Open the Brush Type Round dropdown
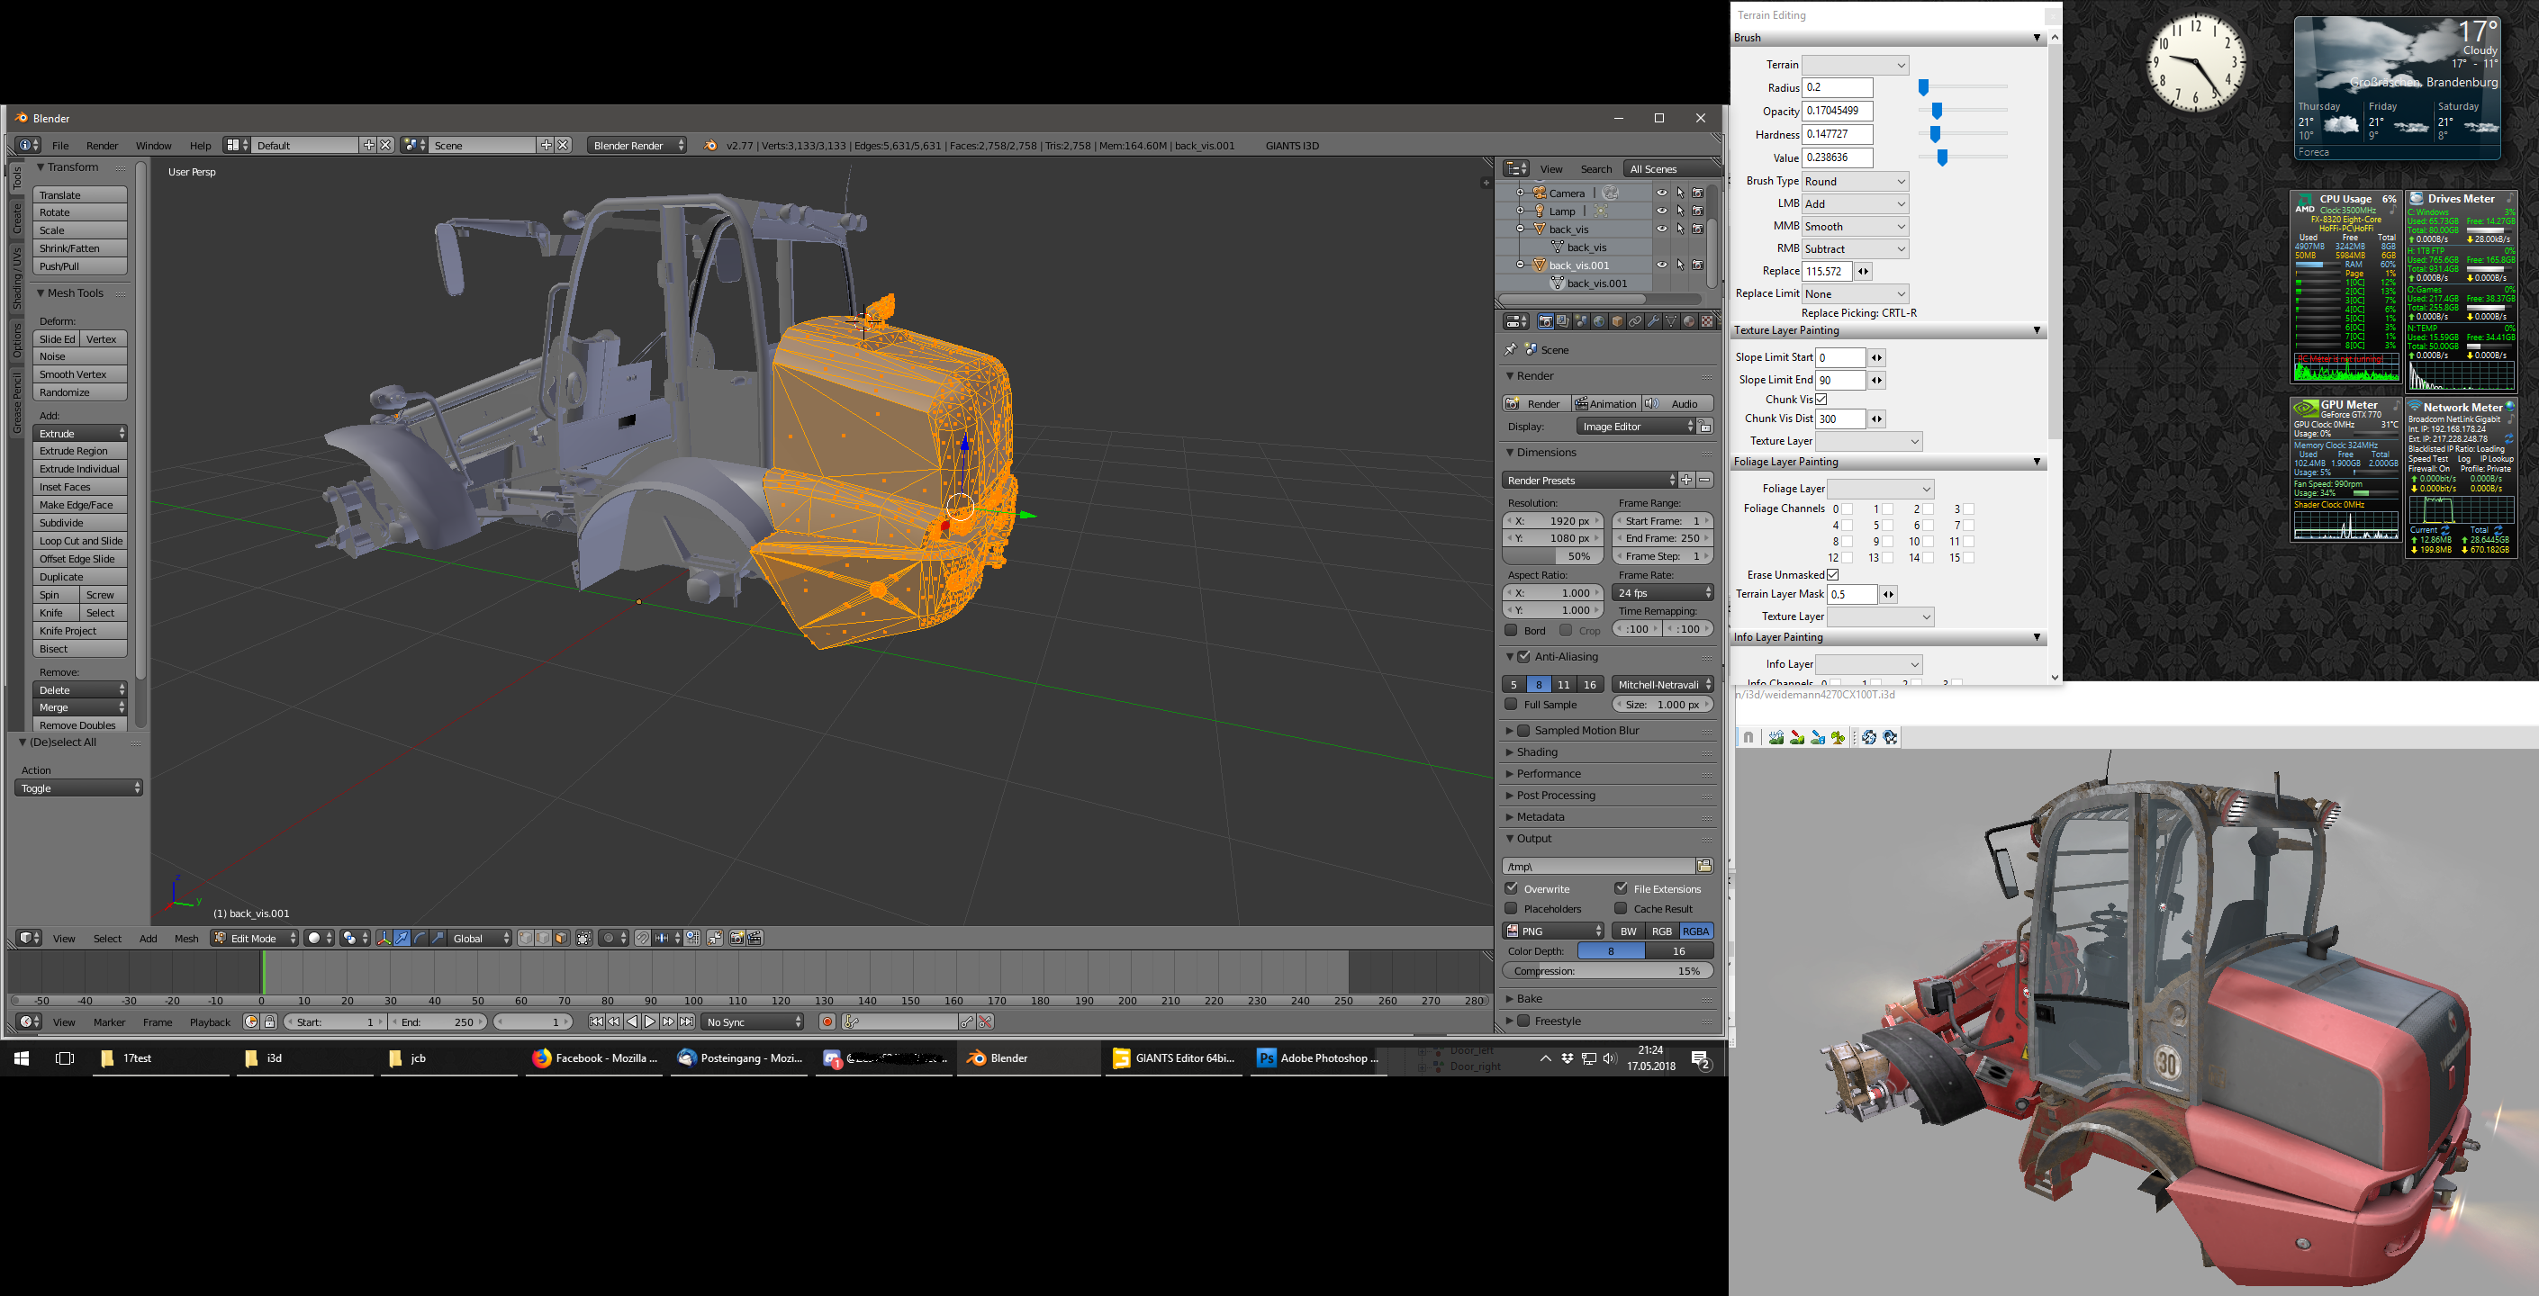 (1855, 181)
